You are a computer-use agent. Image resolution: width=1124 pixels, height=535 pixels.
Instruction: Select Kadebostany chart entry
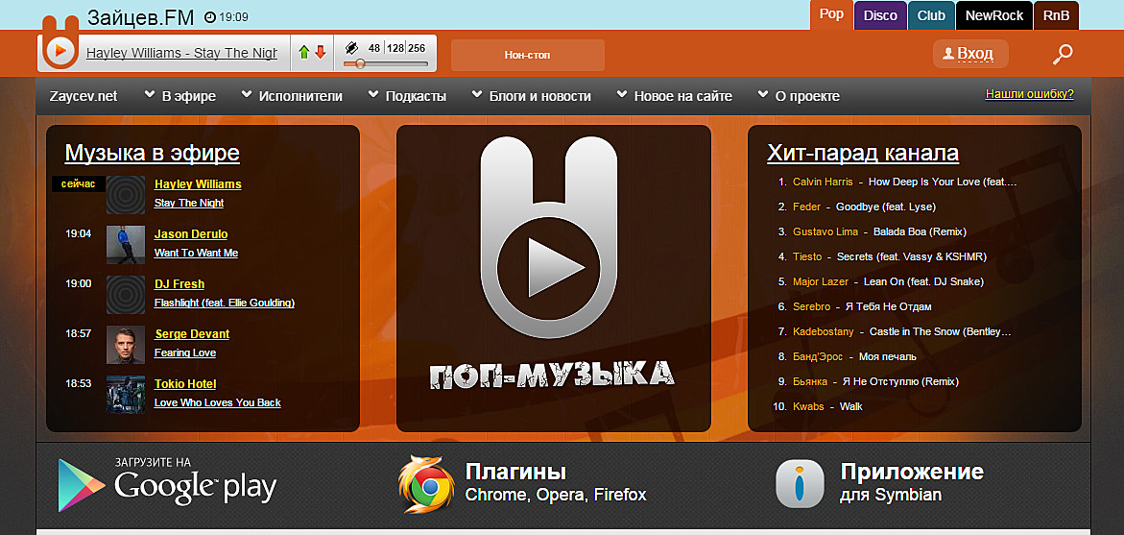click(x=901, y=332)
